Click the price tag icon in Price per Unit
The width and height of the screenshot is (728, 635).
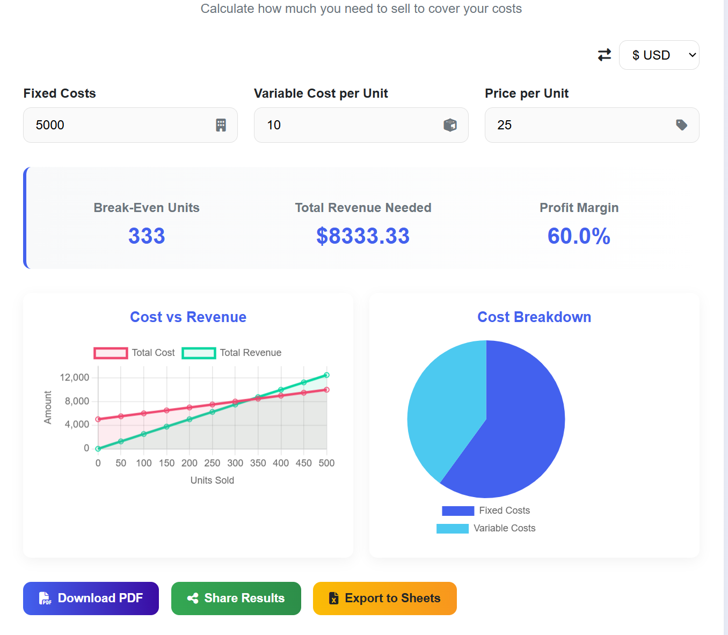(x=681, y=125)
